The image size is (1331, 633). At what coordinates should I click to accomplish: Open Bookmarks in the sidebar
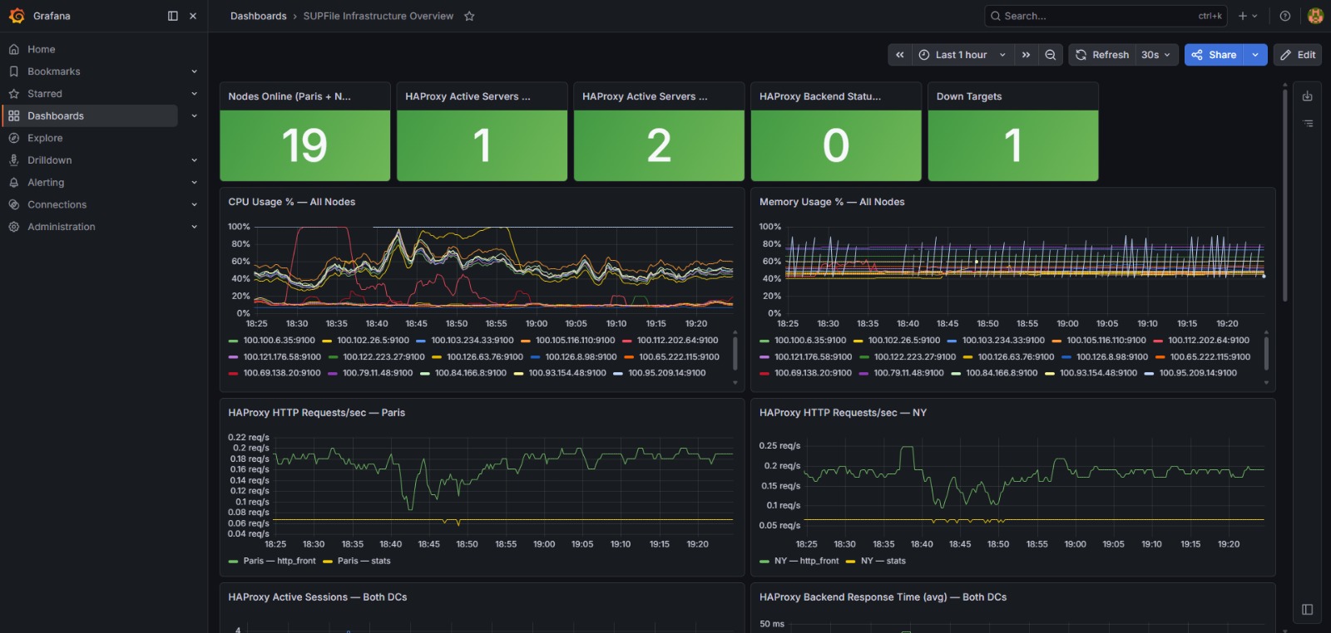pos(54,71)
